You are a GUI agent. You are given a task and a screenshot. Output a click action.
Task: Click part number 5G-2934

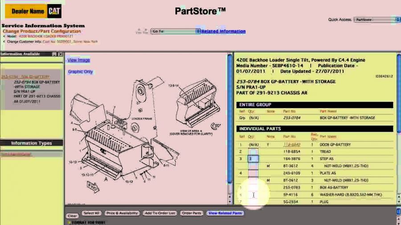point(291,202)
